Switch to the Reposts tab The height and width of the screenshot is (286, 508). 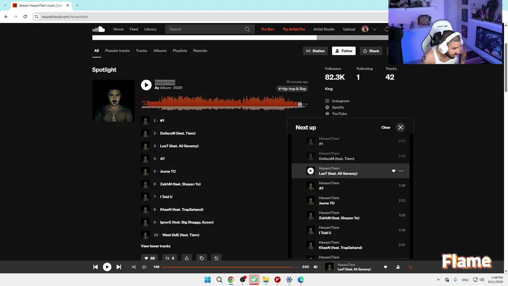[200, 51]
